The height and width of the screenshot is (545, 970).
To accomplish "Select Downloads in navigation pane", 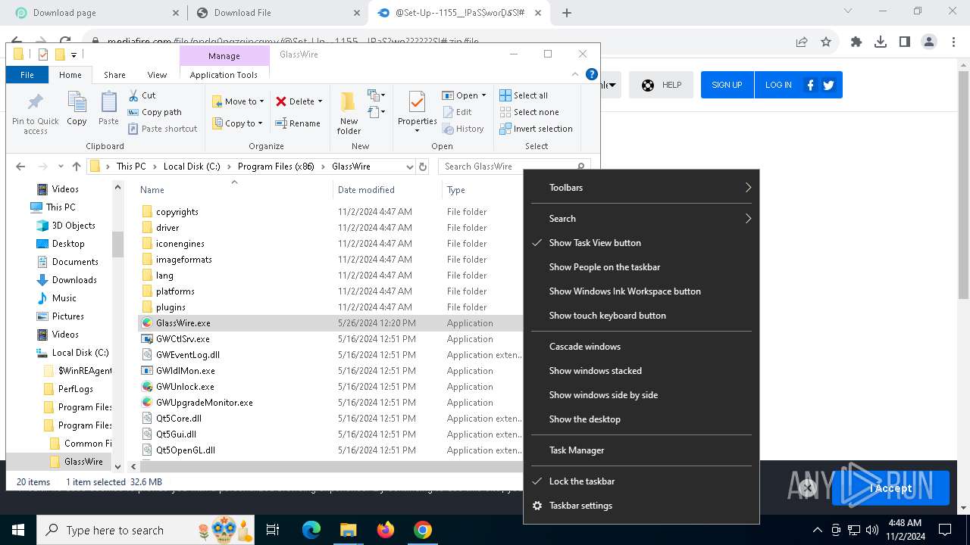I will point(74,280).
